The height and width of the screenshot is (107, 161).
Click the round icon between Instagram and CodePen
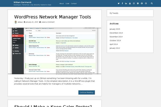[x=138, y=3]
